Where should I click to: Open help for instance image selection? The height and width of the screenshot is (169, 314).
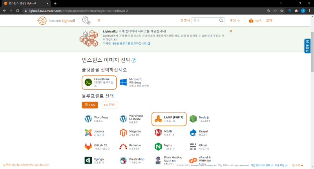(134, 61)
